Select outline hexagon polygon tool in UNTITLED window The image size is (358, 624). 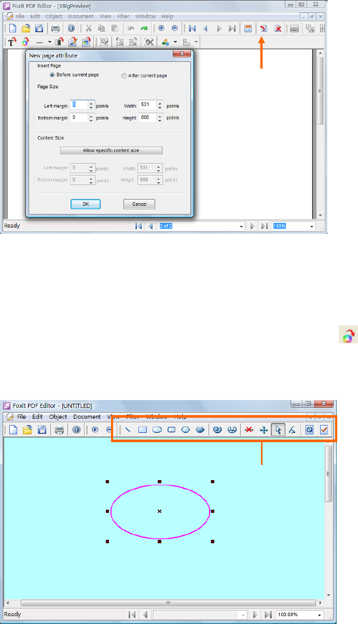click(x=186, y=430)
